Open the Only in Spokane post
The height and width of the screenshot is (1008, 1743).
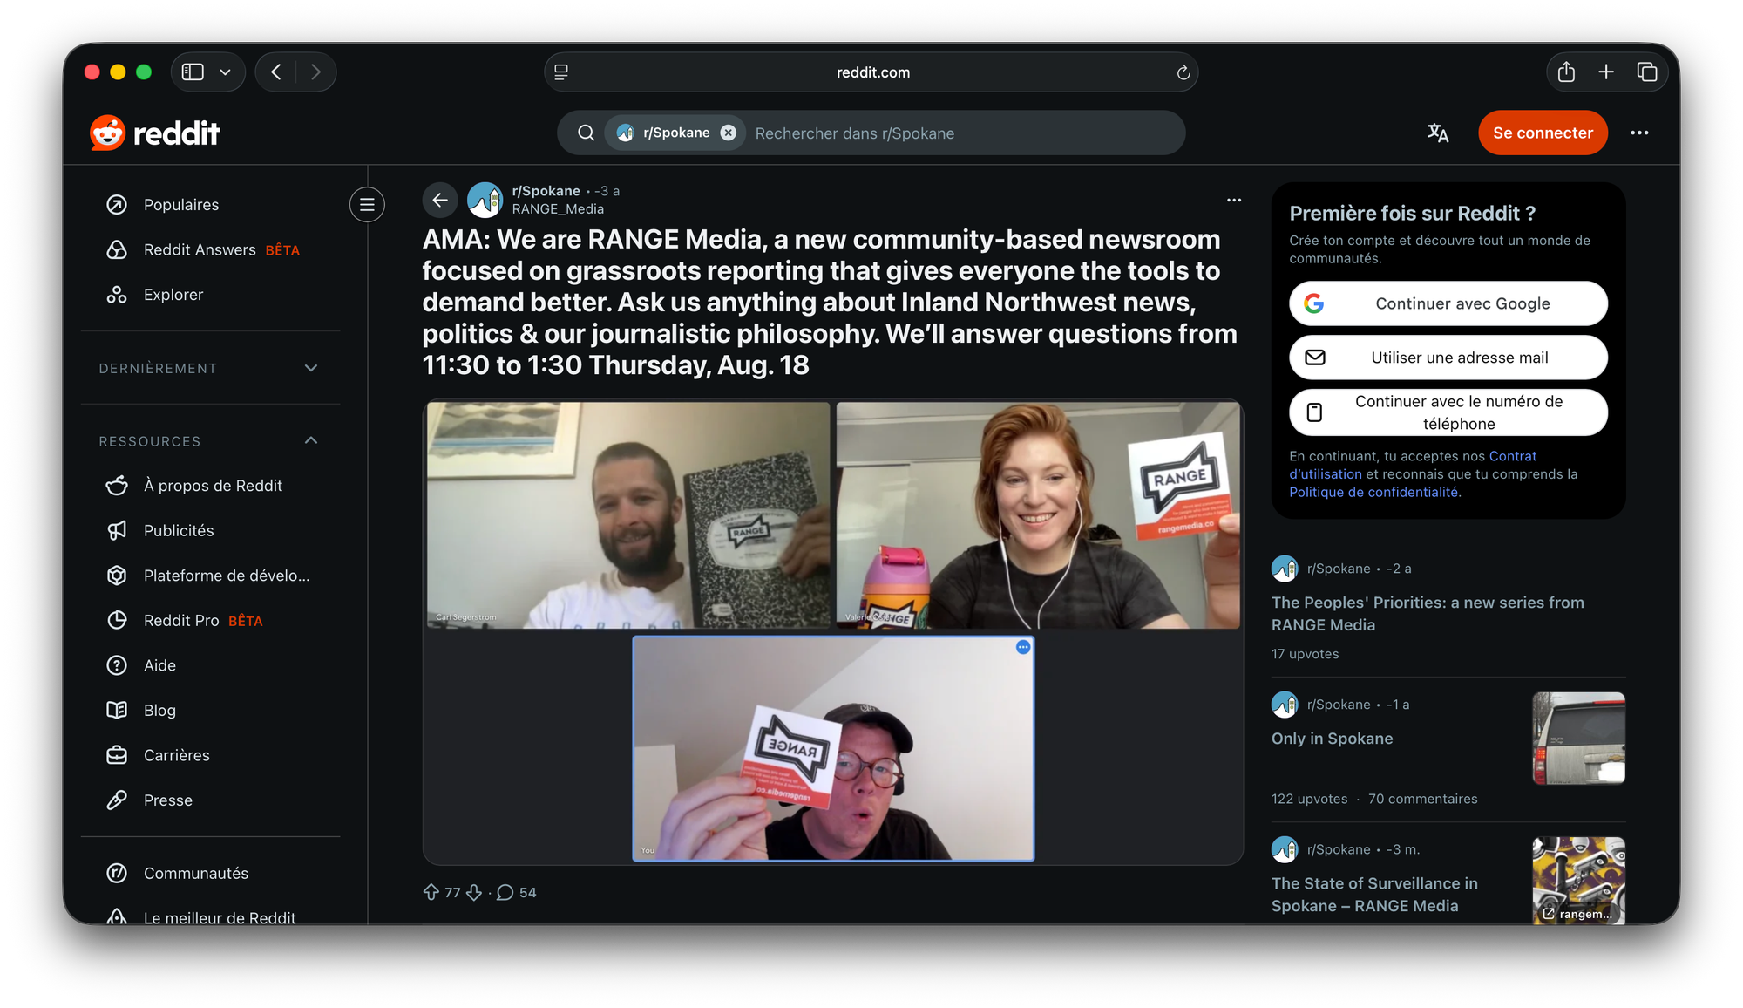coord(1332,739)
